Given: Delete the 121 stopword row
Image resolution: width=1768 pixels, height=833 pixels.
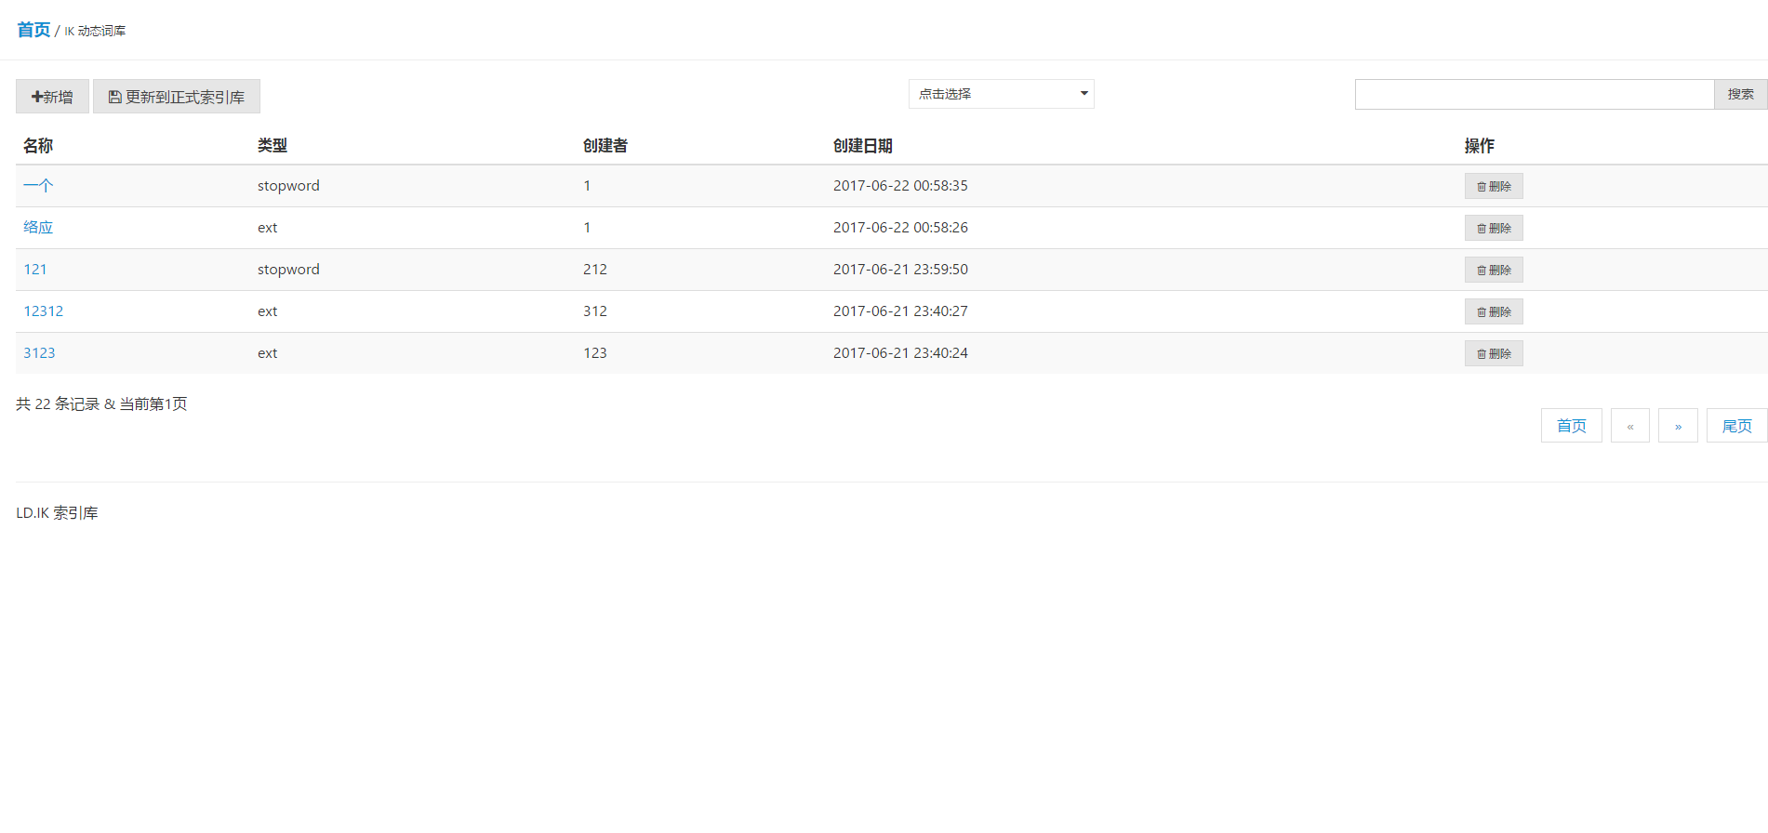Looking at the screenshot, I should tap(1493, 270).
